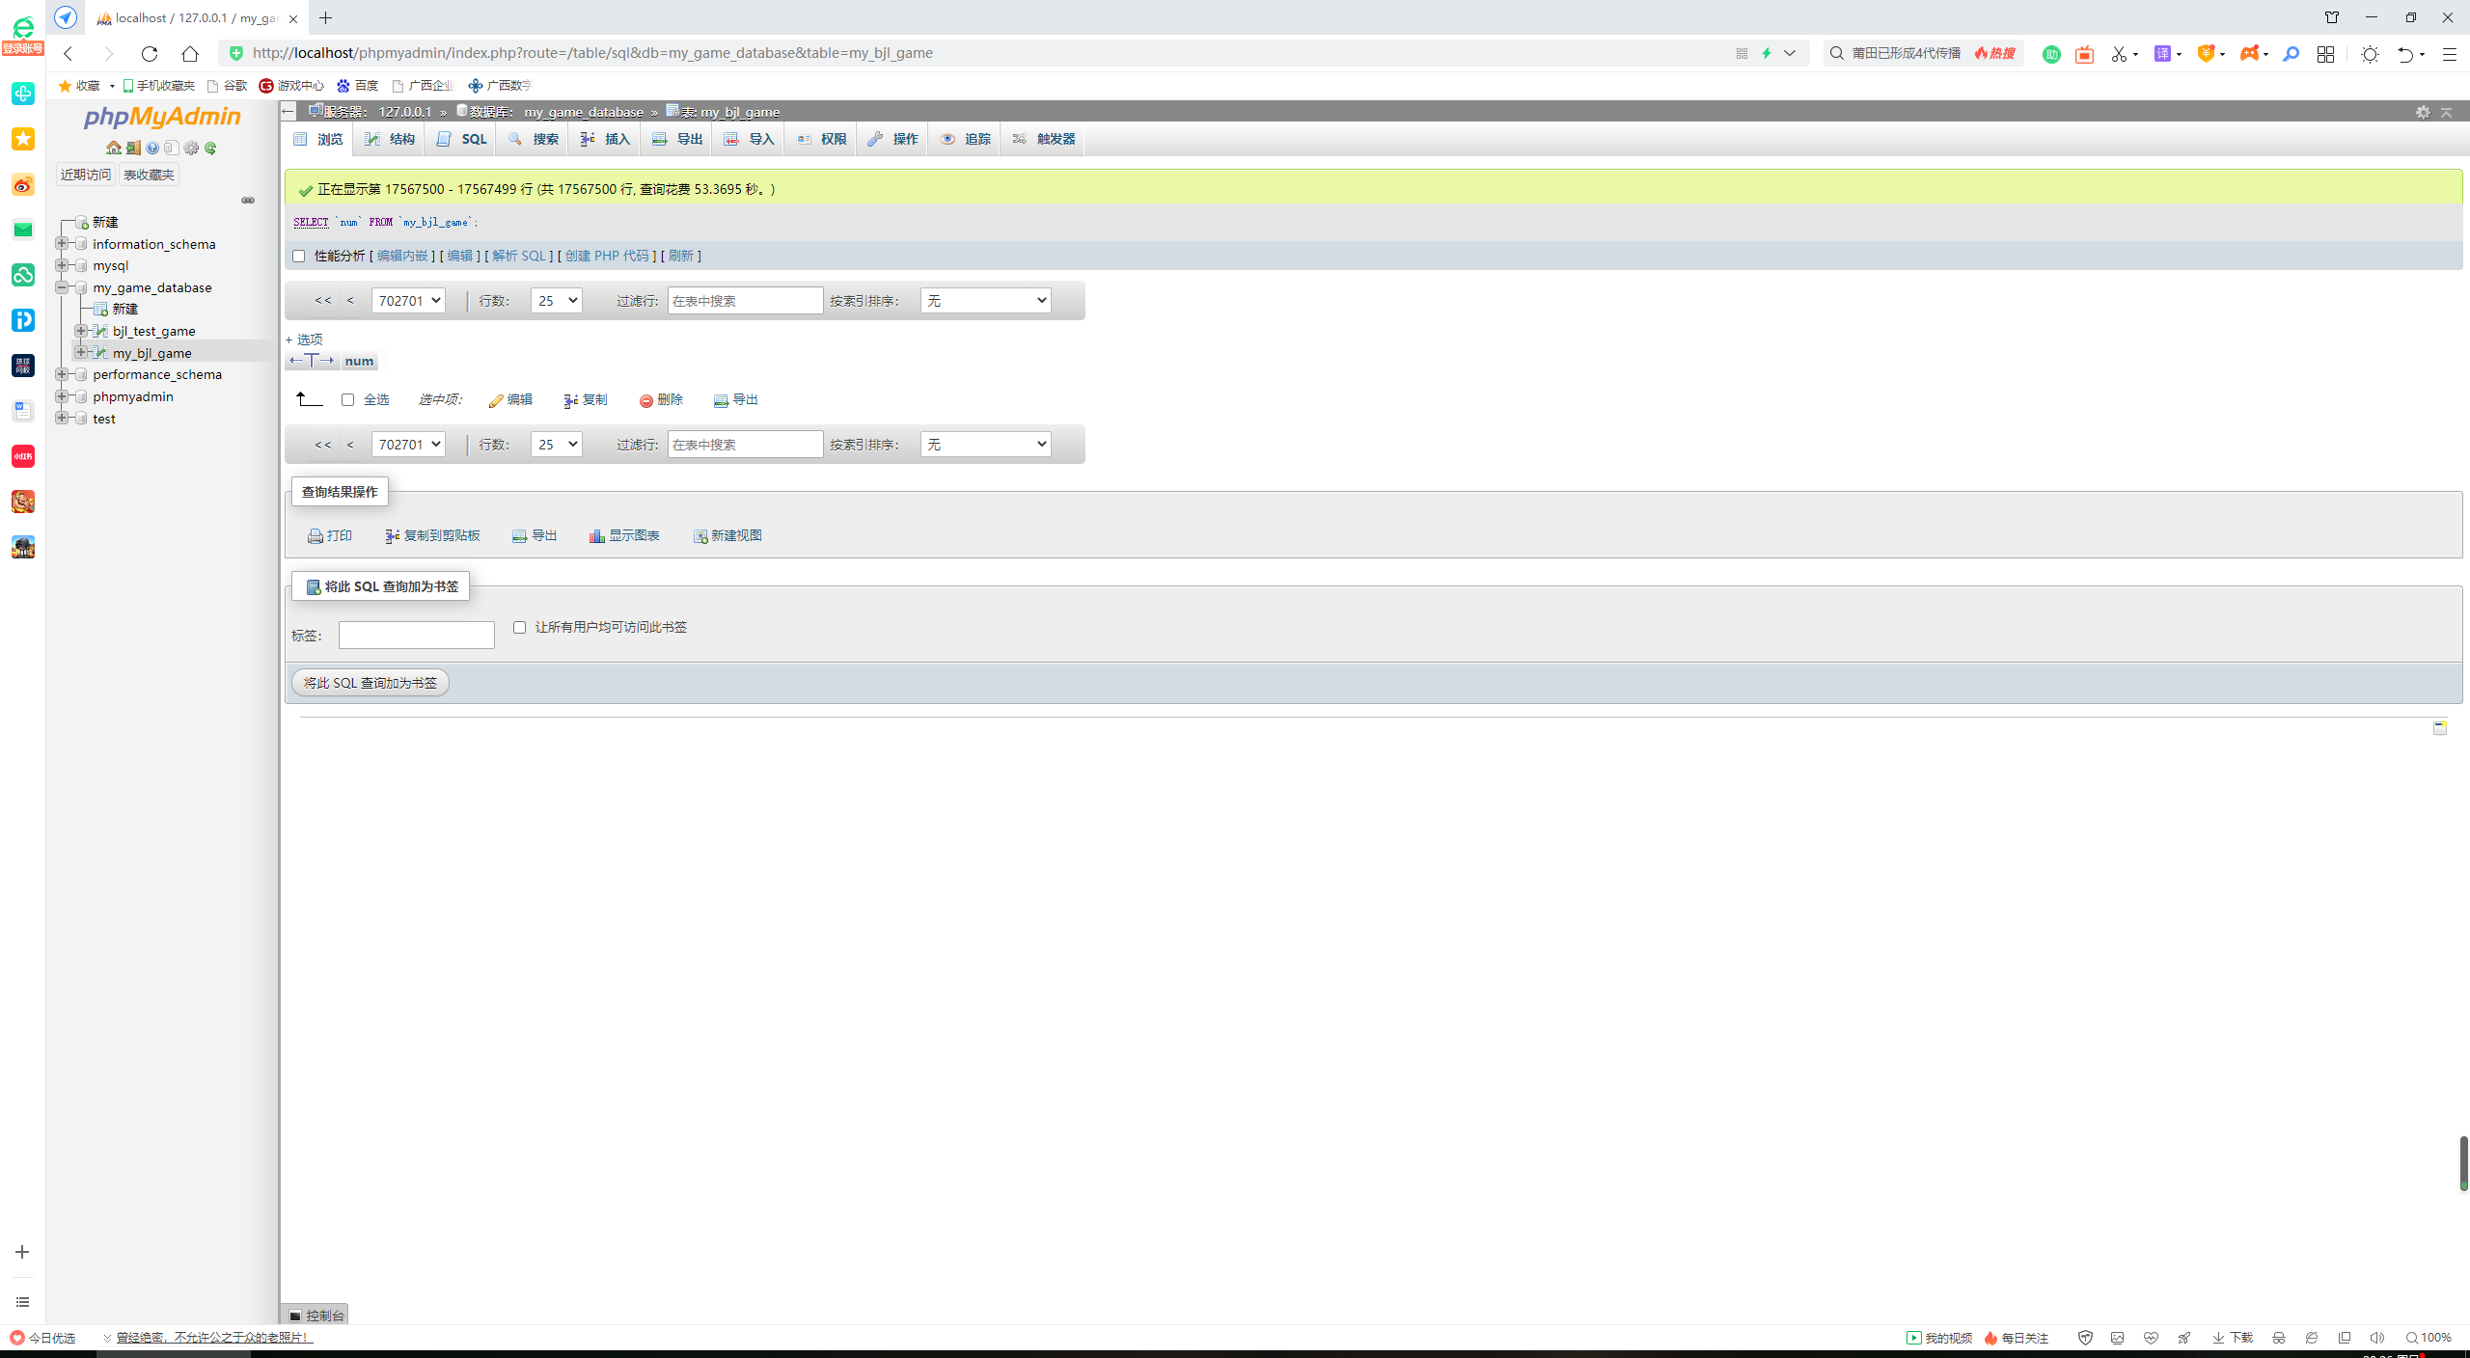2470x1358 pixels.
Task: Click the log out door icon
Action: tap(133, 148)
